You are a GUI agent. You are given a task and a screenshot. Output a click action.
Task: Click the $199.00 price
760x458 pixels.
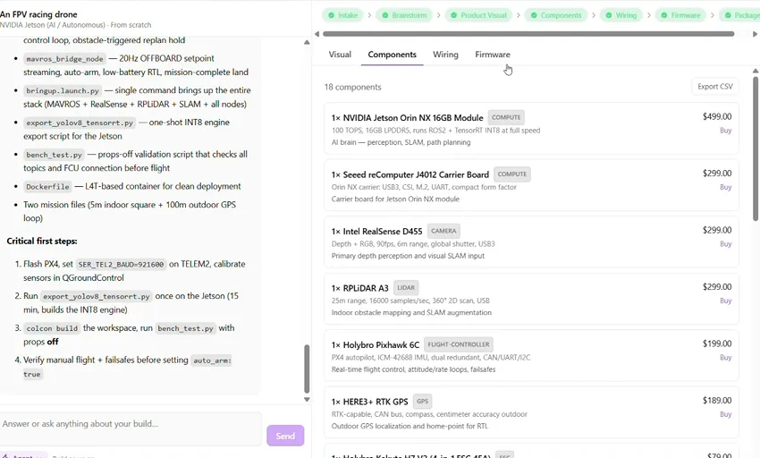(717, 343)
